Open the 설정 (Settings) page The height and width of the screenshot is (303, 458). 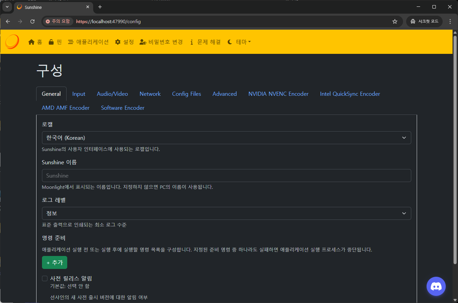point(124,42)
